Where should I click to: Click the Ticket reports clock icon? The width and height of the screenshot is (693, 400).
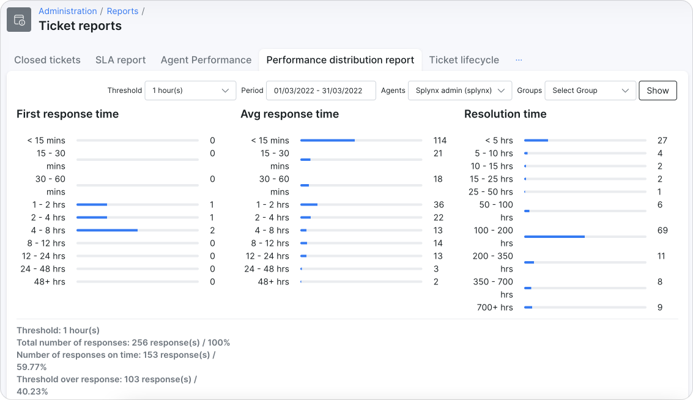pyautogui.click(x=18, y=20)
